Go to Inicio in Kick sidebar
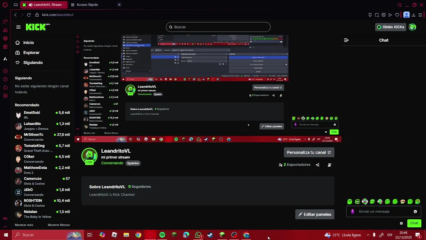Image resolution: width=426 pixels, height=240 pixels. (x=24, y=43)
